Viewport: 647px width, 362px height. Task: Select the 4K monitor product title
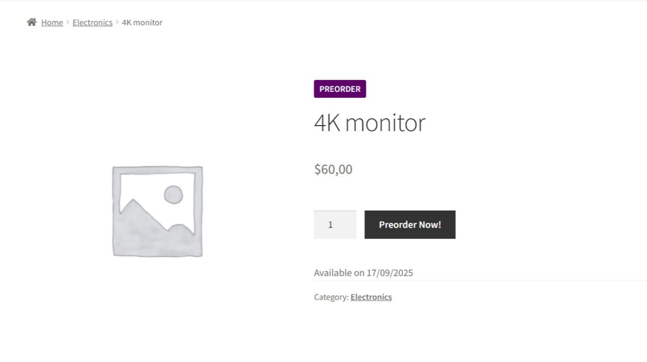point(370,122)
